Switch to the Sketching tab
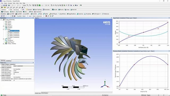Image resolution: width=170 pixels, height=96 pixels. pos(3,61)
